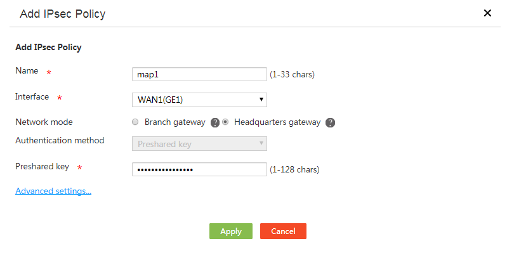Click the red Cancel button
507x253 pixels.
tap(283, 231)
